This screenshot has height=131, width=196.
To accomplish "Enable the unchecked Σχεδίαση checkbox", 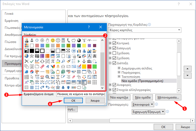I will (114, 53).
